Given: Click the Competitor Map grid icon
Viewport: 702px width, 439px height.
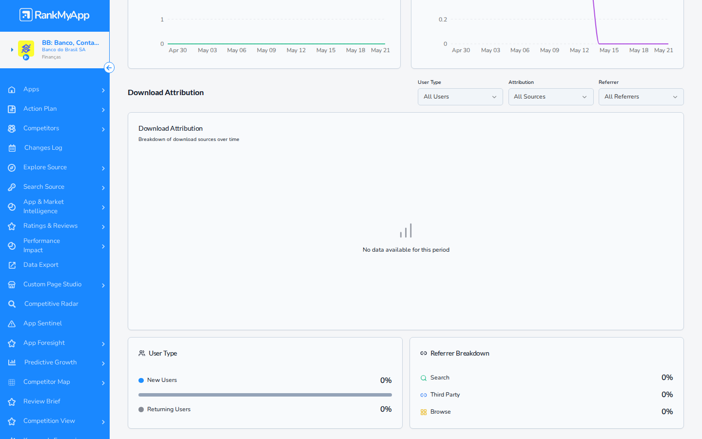Looking at the screenshot, I should [12, 382].
